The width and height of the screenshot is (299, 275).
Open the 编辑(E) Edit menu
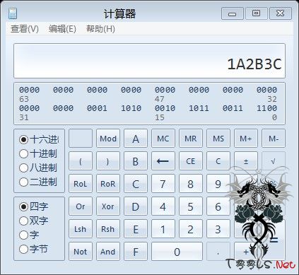[62, 29]
